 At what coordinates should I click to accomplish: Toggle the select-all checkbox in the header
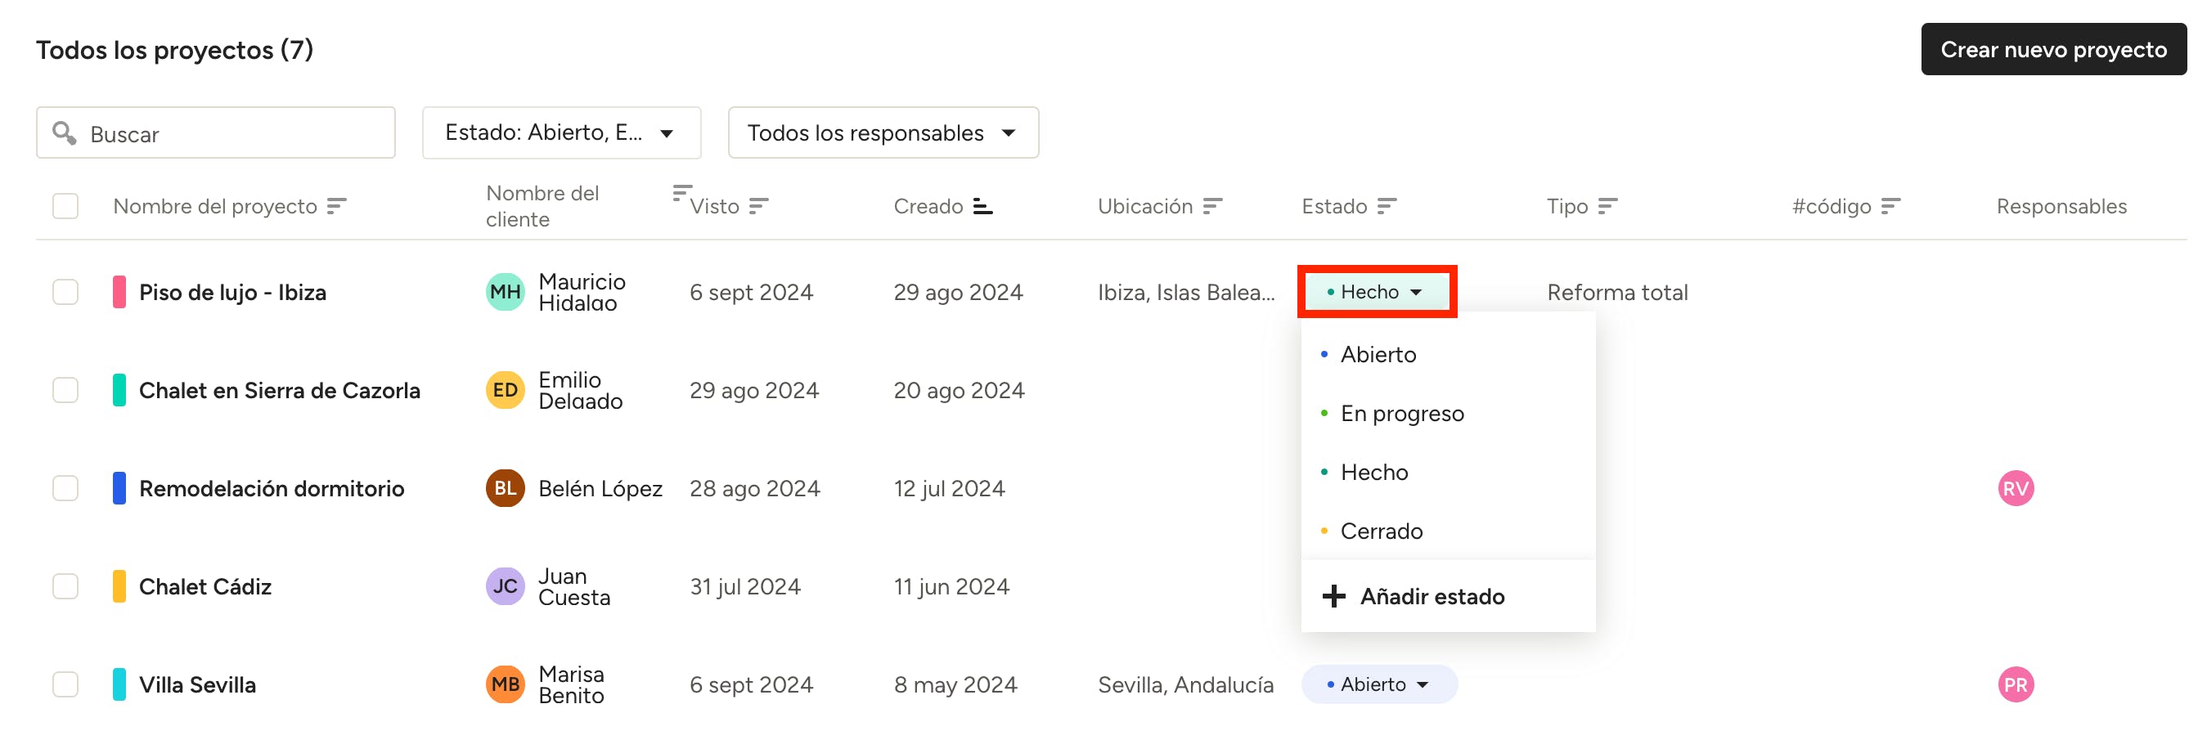point(66,206)
